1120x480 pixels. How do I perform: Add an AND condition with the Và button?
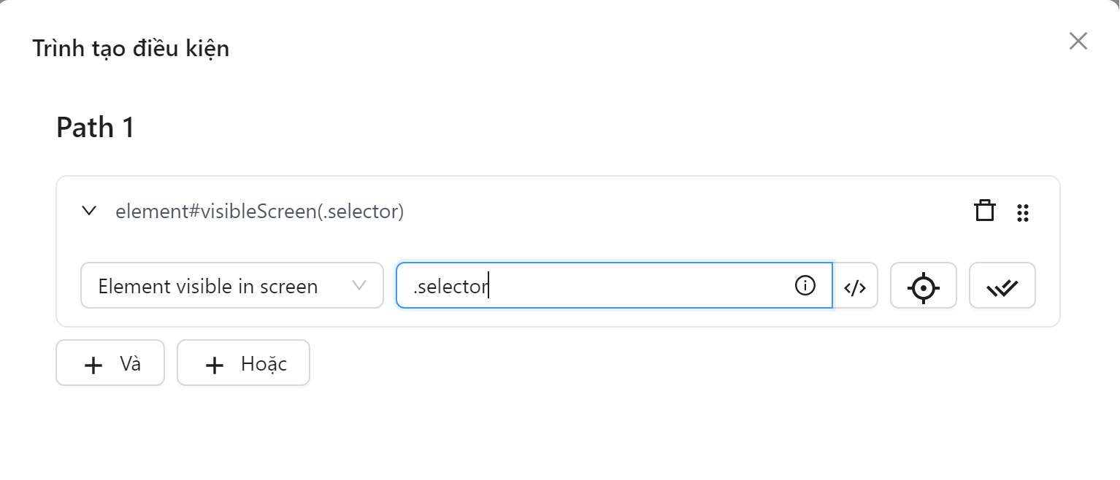(x=110, y=363)
